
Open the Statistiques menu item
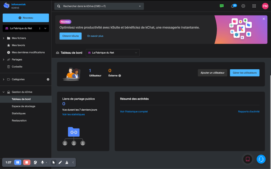(x=19, y=113)
